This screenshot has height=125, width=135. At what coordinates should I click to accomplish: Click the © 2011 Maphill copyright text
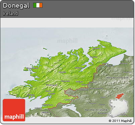[x=120, y=121]
